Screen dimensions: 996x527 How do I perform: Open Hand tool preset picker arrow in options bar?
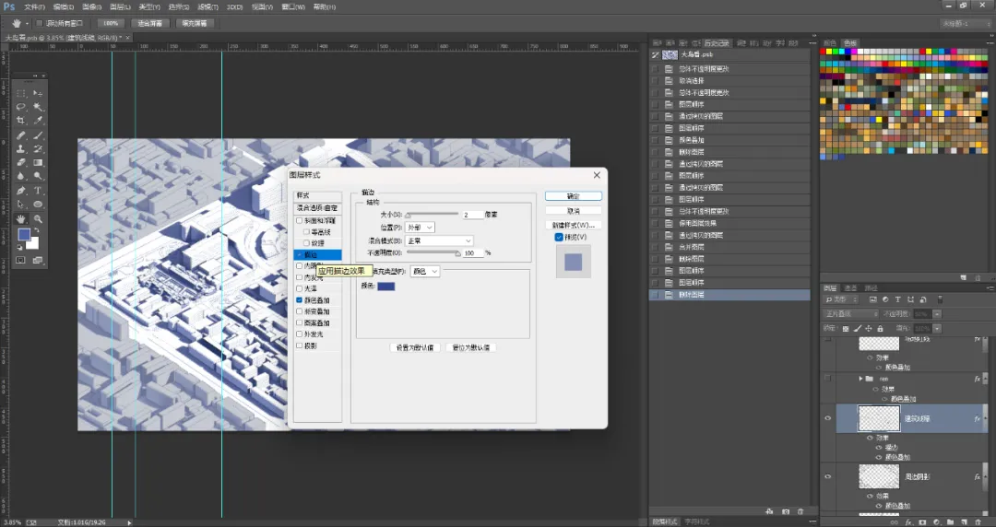27,23
